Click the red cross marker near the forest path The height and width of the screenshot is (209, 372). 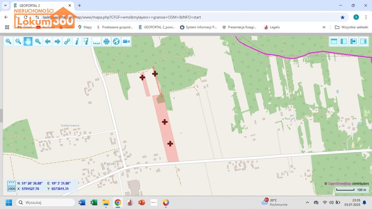pos(155,74)
